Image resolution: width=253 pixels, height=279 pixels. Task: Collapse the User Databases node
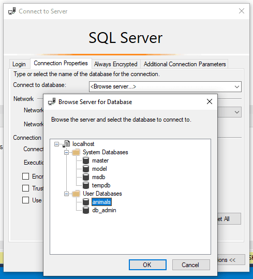66,194
